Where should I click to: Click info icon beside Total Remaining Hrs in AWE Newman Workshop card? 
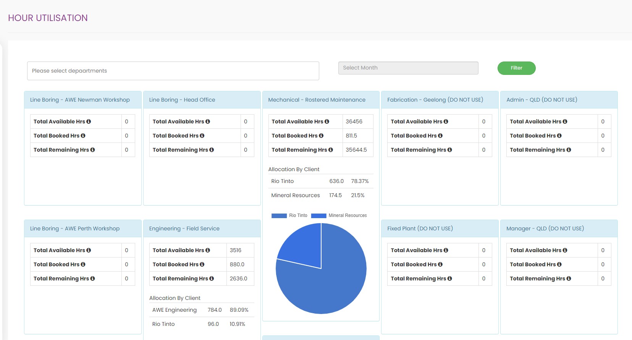pyautogui.click(x=92, y=150)
